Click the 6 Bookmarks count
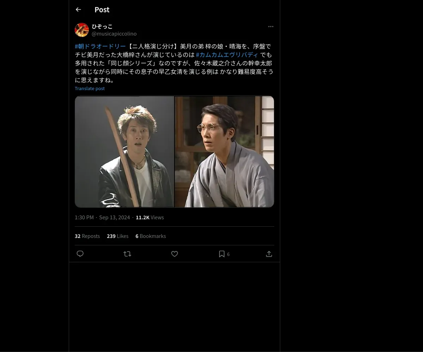The image size is (423, 352). click(x=151, y=236)
